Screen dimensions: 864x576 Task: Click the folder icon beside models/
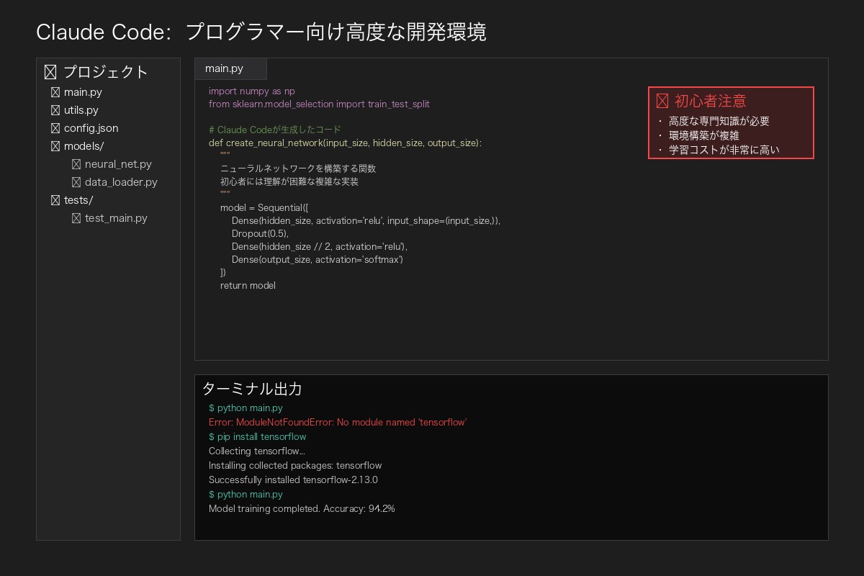(55, 146)
